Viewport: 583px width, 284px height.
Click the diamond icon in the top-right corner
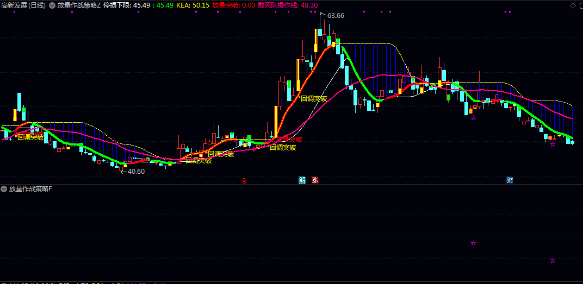[x=573, y=5]
